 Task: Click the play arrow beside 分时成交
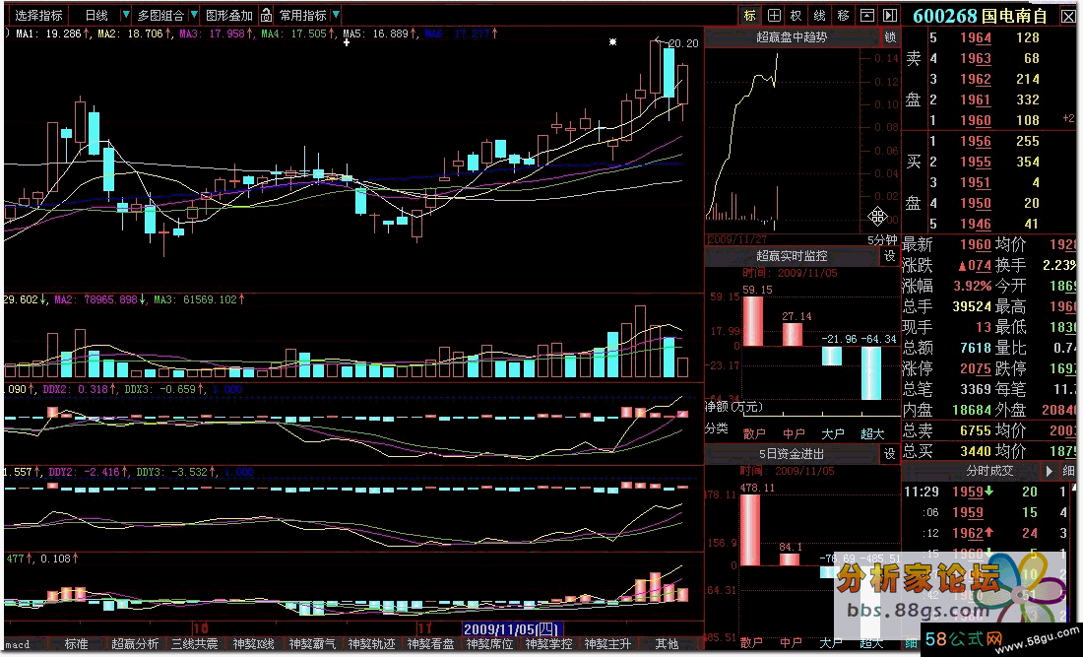tap(1050, 471)
